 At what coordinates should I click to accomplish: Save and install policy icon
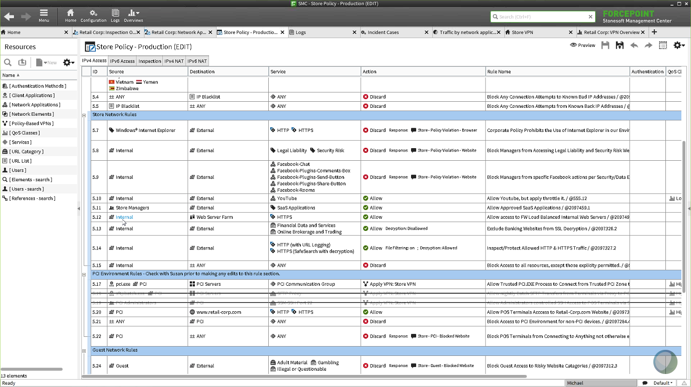coord(619,45)
